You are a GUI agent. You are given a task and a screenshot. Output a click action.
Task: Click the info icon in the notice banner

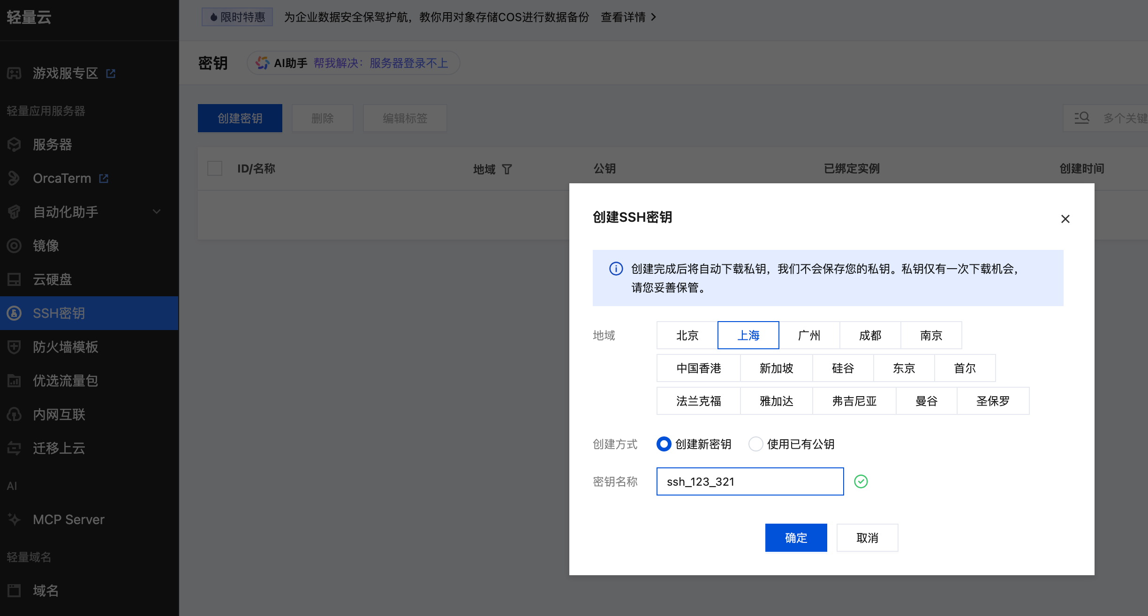(616, 269)
